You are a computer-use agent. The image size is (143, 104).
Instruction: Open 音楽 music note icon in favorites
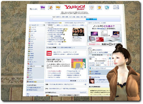[x=28, y=71]
